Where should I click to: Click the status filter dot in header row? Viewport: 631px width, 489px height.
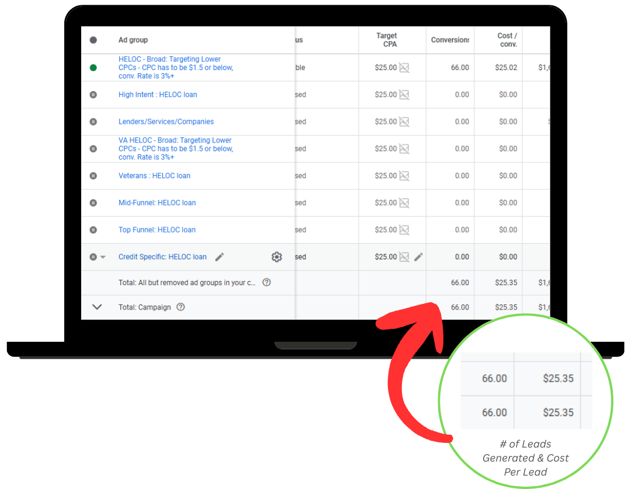[x=93, y=40]
